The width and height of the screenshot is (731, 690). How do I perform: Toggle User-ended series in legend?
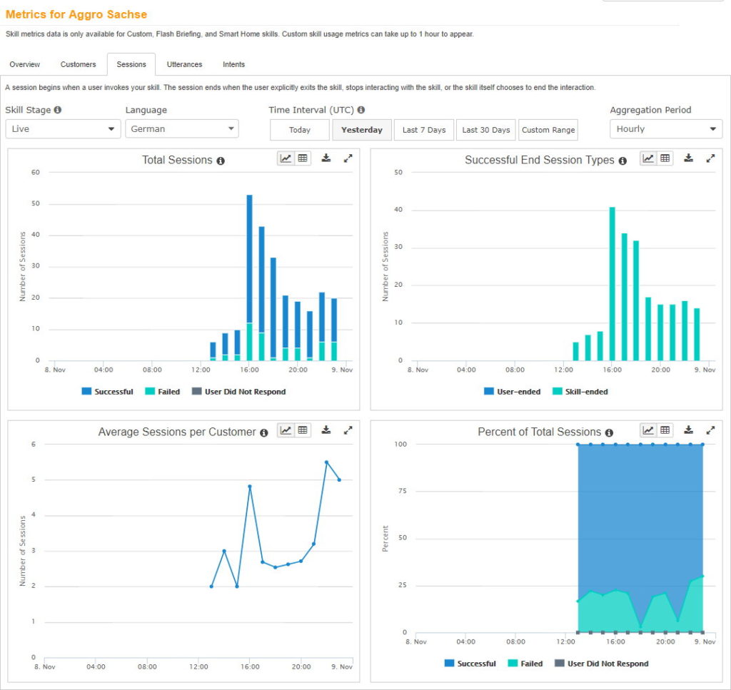513,391
